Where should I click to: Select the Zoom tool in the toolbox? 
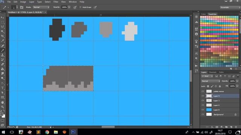[3, 107]
